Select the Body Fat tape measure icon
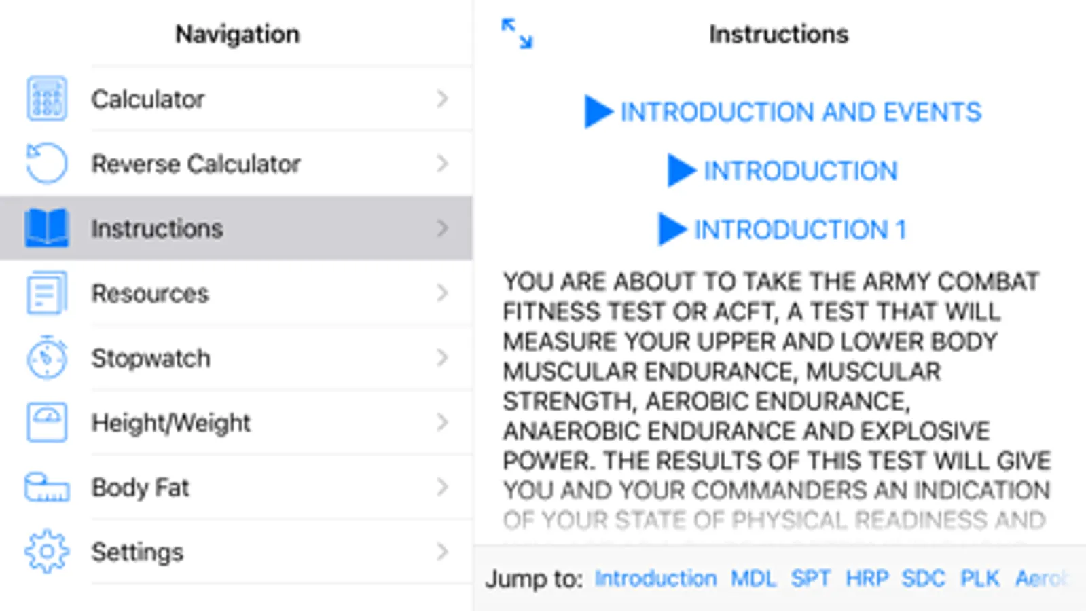1086x611 pixels. click(47, 487)
